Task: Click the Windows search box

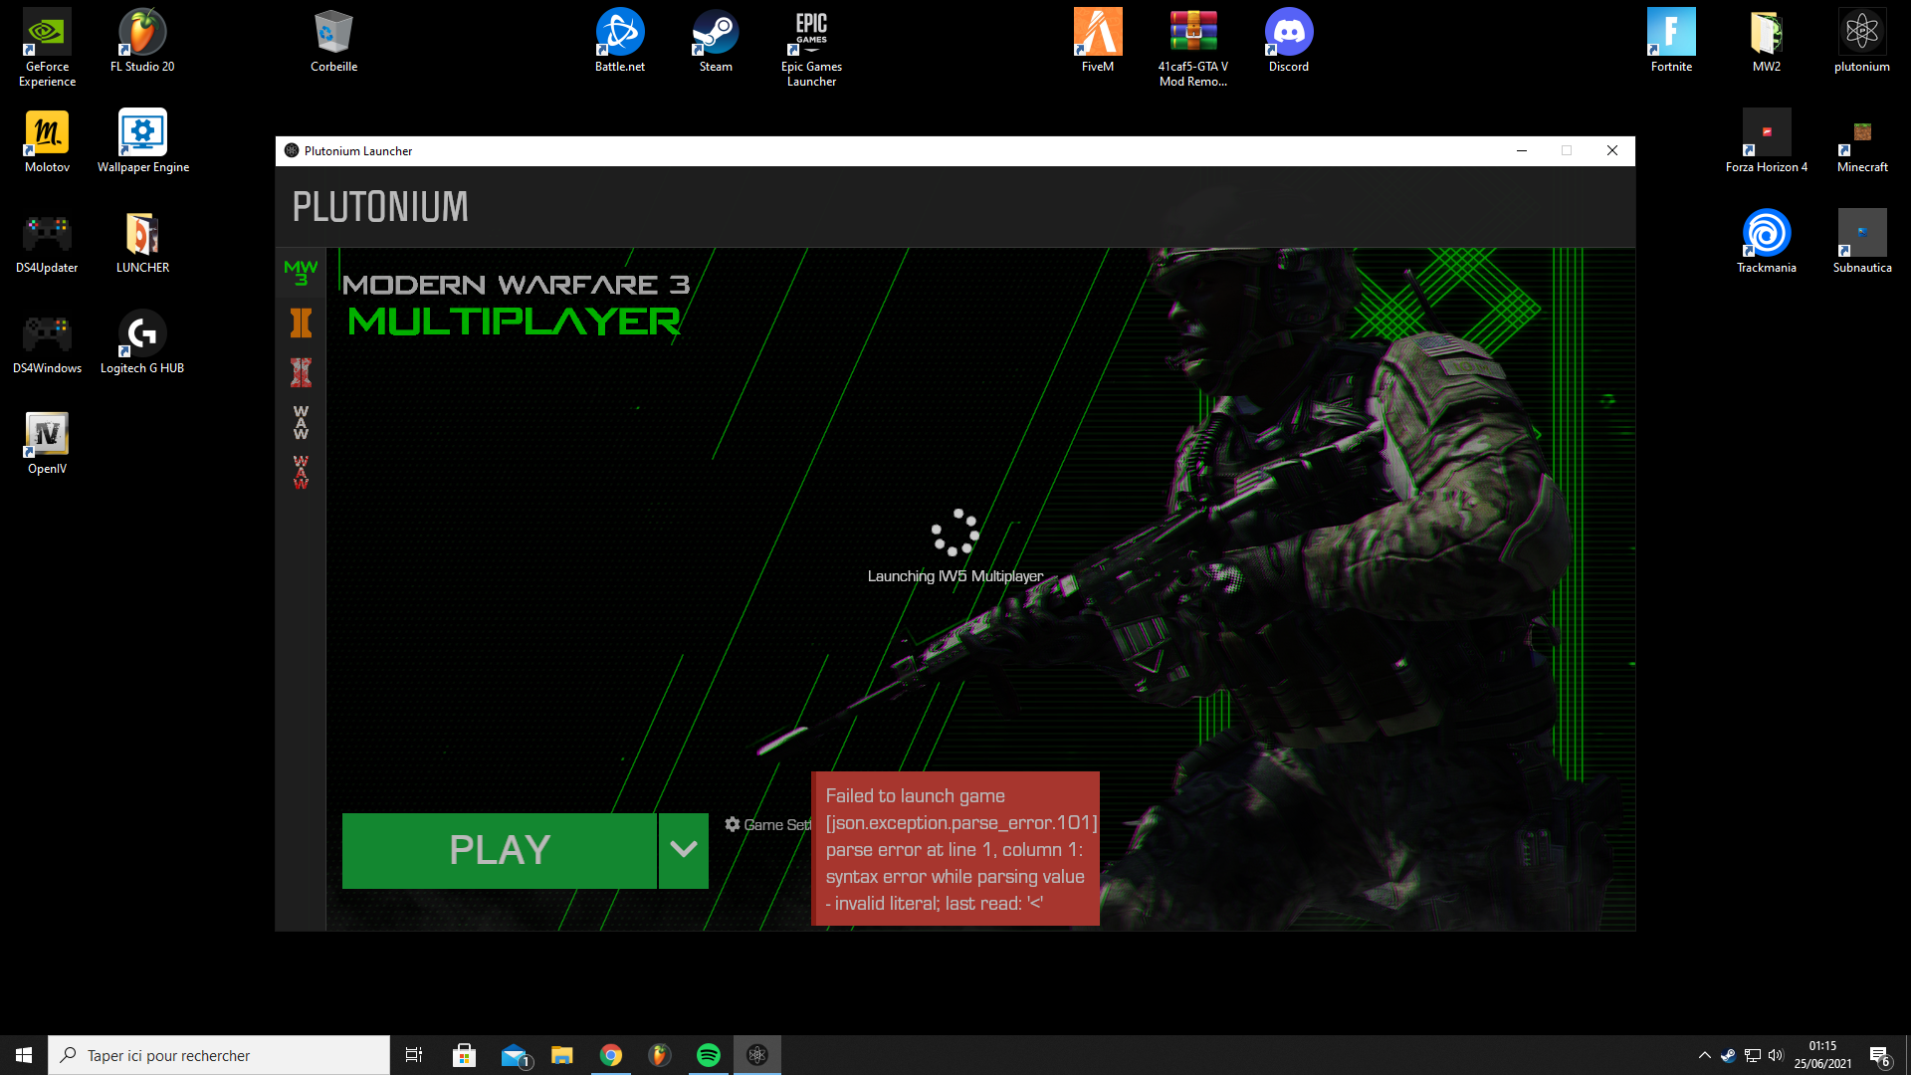Action: (219, 1055)
